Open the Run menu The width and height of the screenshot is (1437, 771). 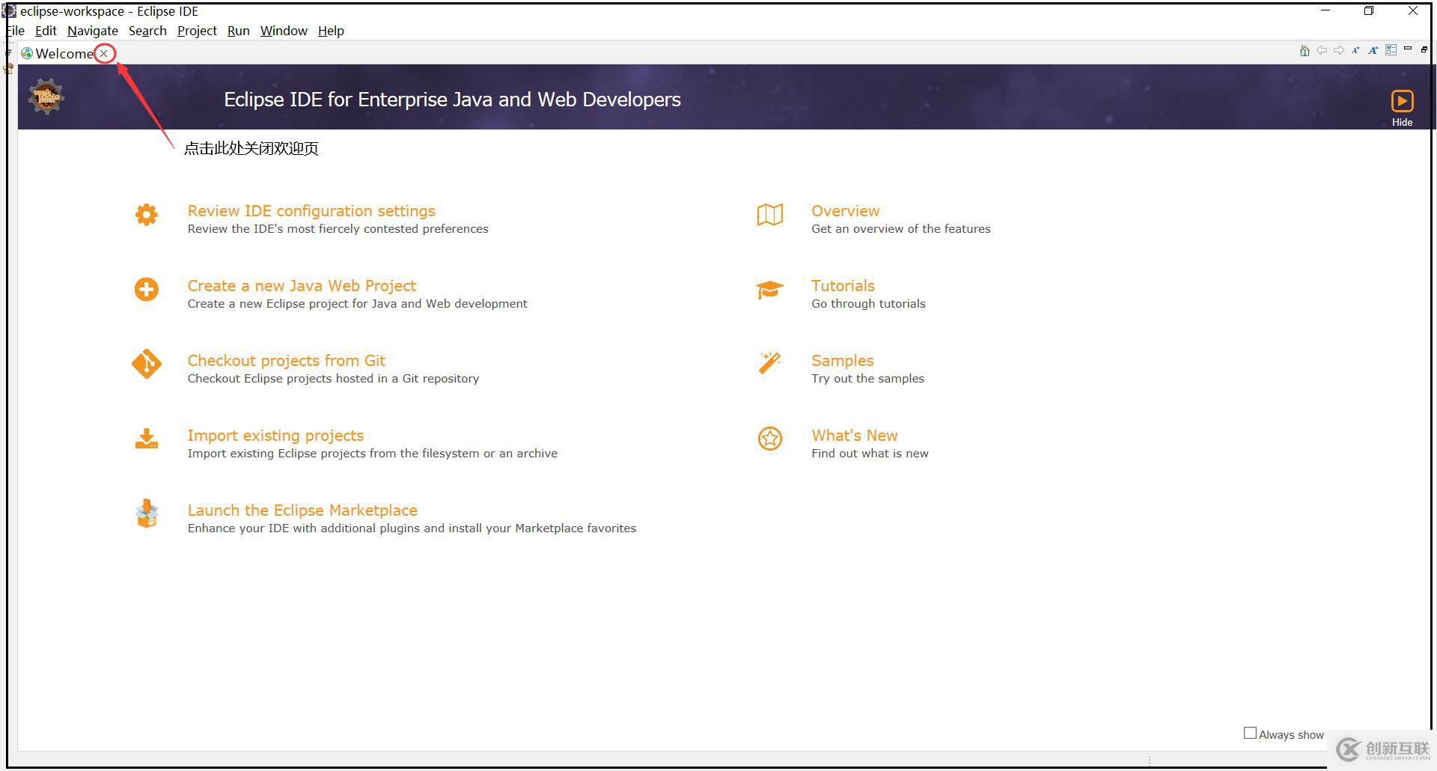239,31
